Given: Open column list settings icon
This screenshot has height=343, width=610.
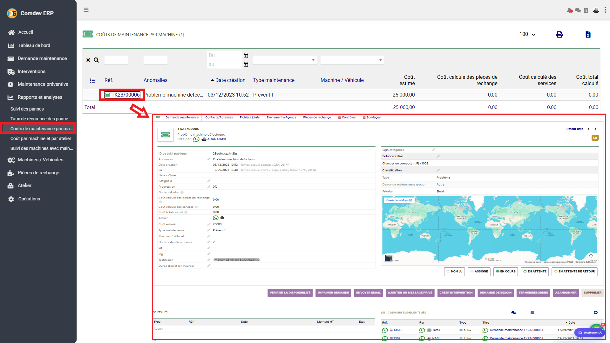Looking at the screenshot, I should 93,81.
